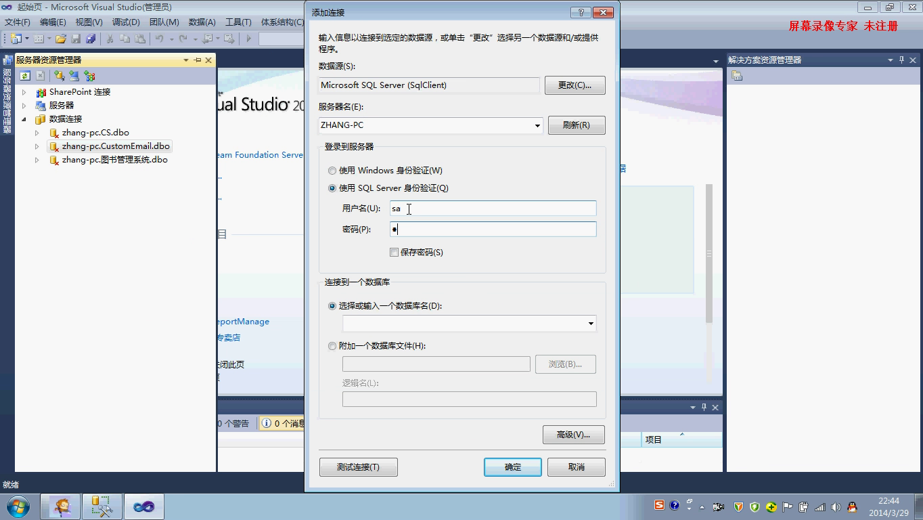Image resolution: width=923 pixels, height=520 pixels.
Task: Click the Test Connection (测试连接) button
Action: tap(358, 467)
